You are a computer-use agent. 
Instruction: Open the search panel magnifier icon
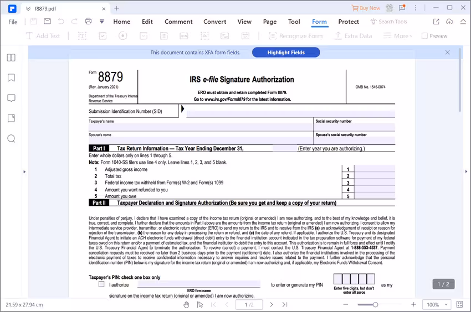coord(11,139)
